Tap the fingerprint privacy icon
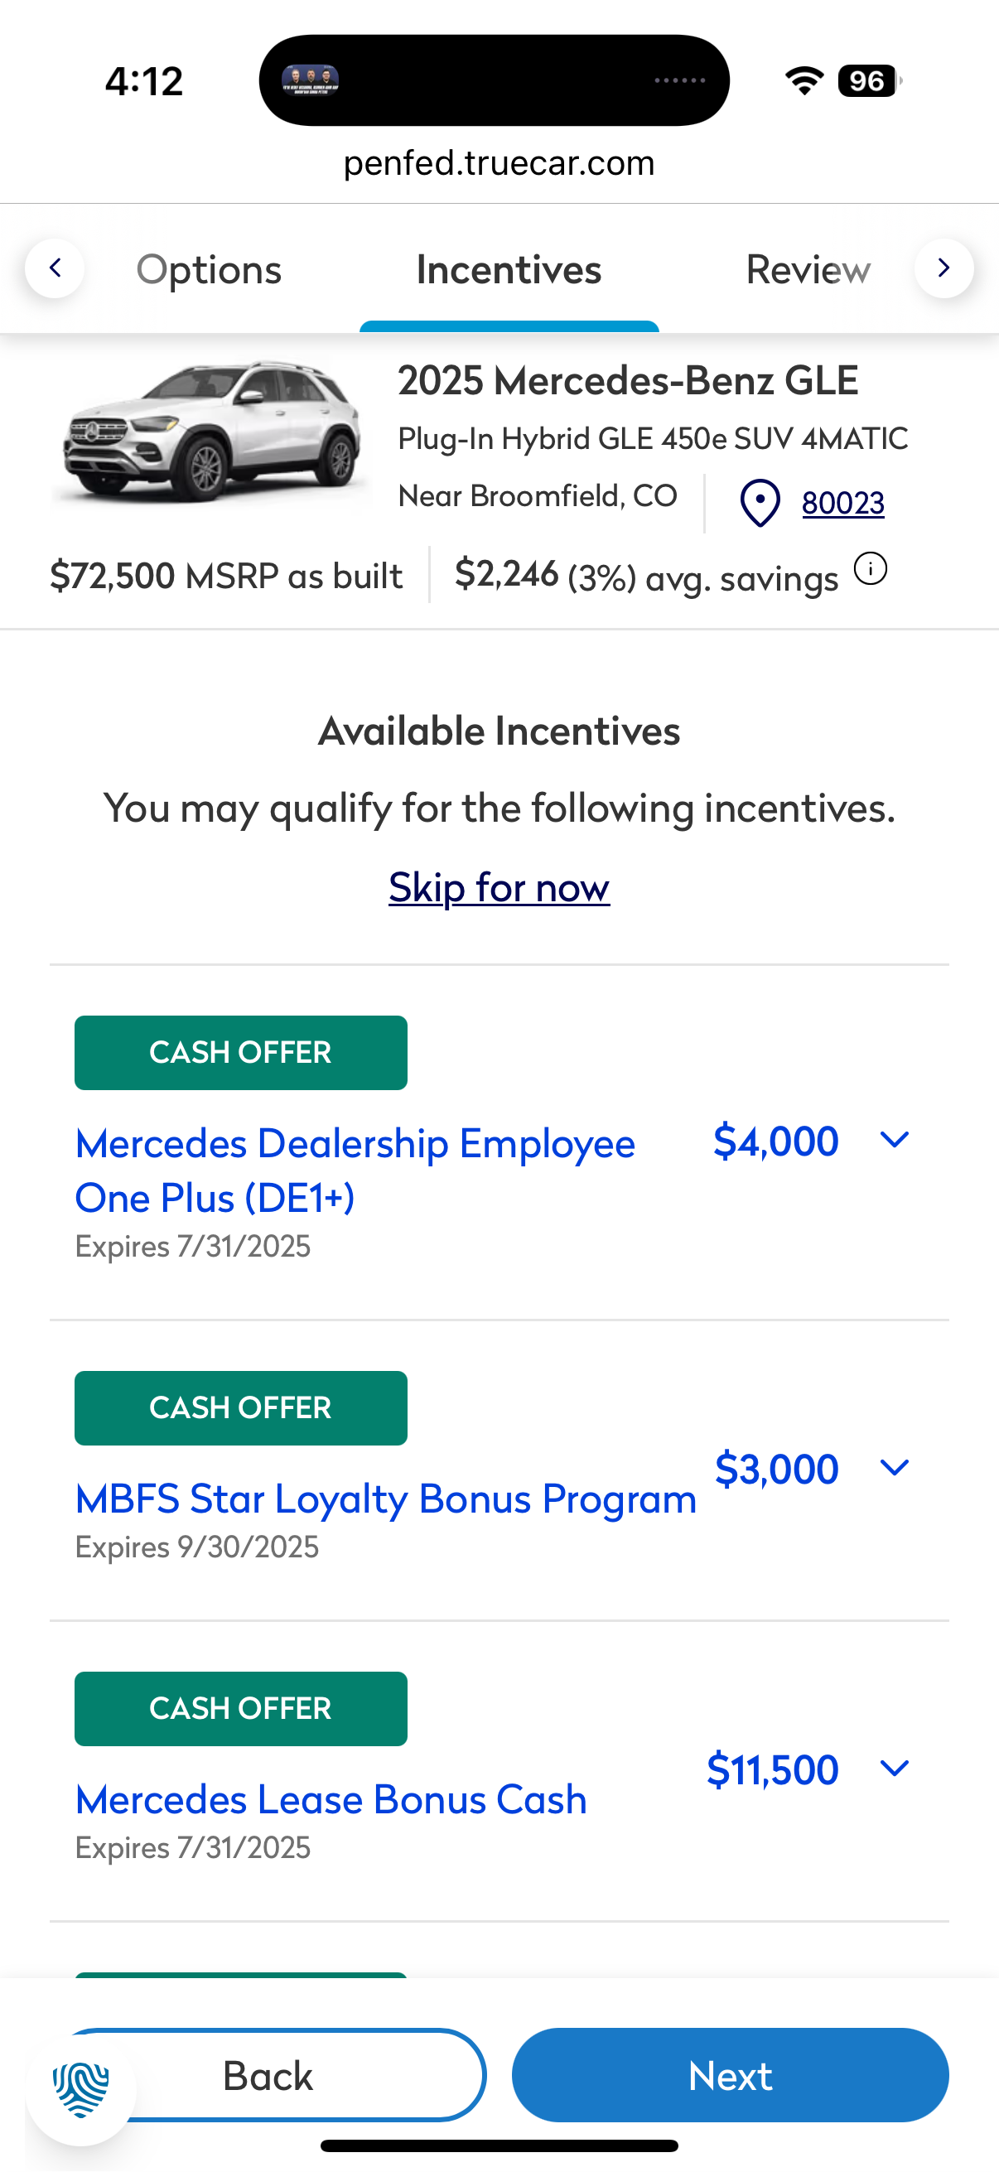 click(81, 2089)
